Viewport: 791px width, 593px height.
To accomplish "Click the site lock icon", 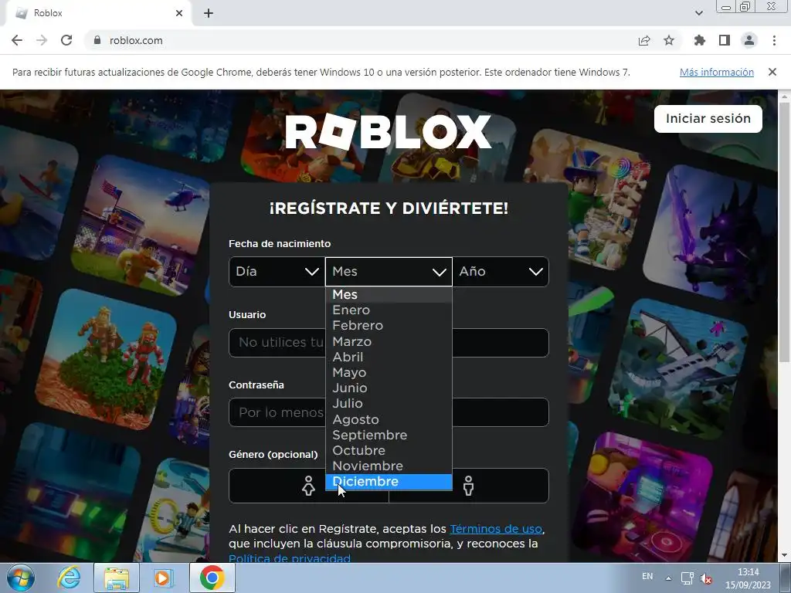I will pyautogui.click(x=97, y=40).
